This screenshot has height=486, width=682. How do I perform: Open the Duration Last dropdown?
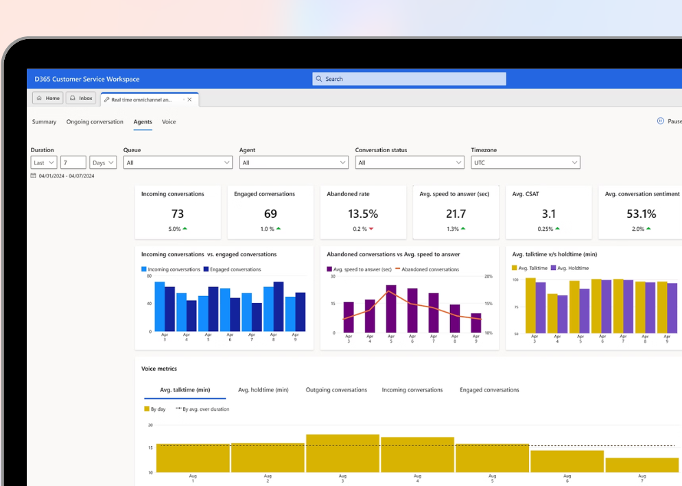[43, 162]
